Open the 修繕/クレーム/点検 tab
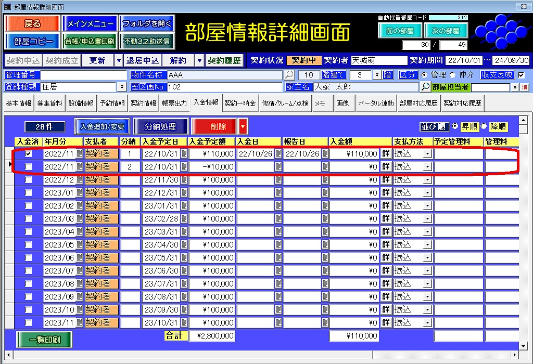This screenshot has height=364, width=533. [x=285, y=103]
